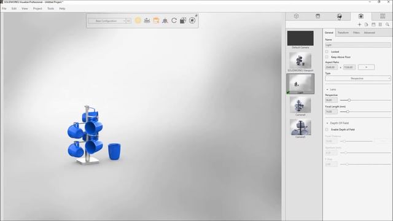The width and height of the screenshot is (393, 221).
Task: Open the aspect ratio preset dropdown
Action: tap(366, 67)
